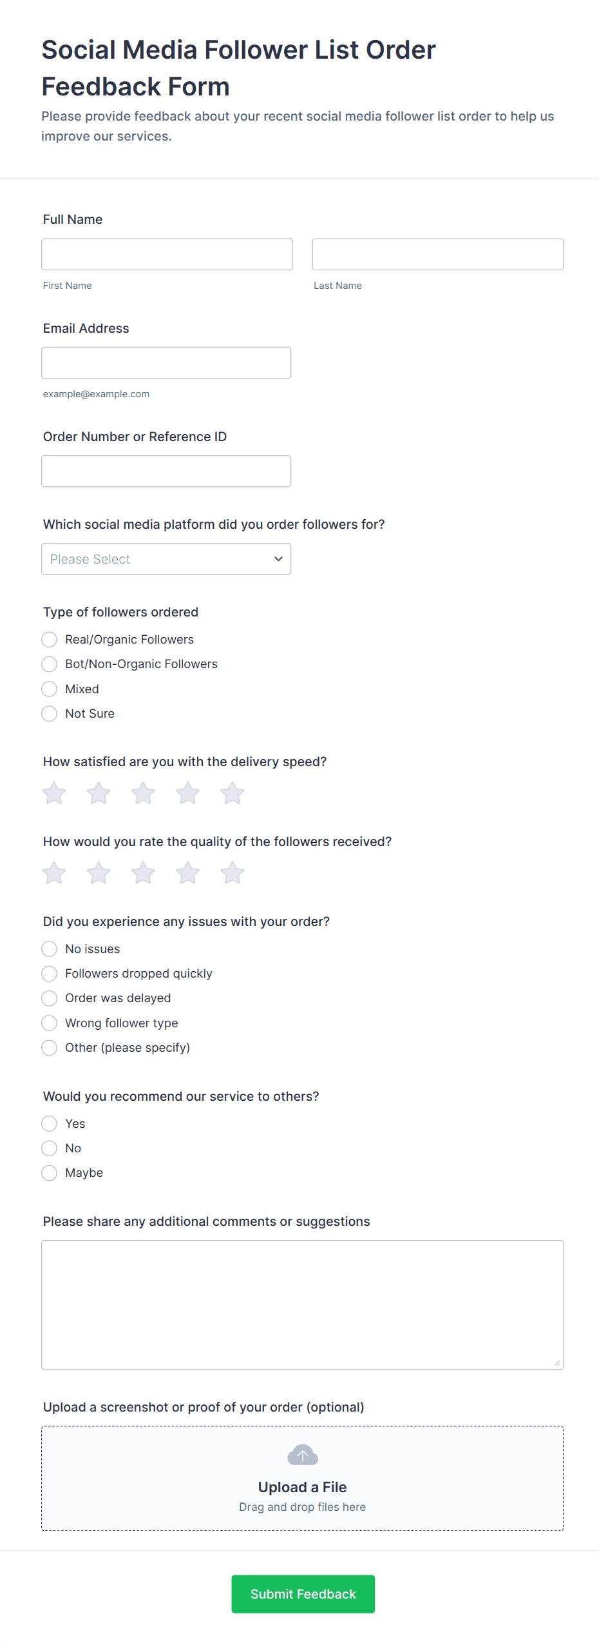The image size is (599, 1645).
Task: Rate follower quality two stars
Action: click(99, 873)
